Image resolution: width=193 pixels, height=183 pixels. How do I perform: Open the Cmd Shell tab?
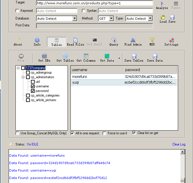point(94,42)
